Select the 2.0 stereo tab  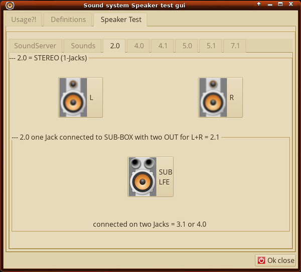[x=115, y=46]
